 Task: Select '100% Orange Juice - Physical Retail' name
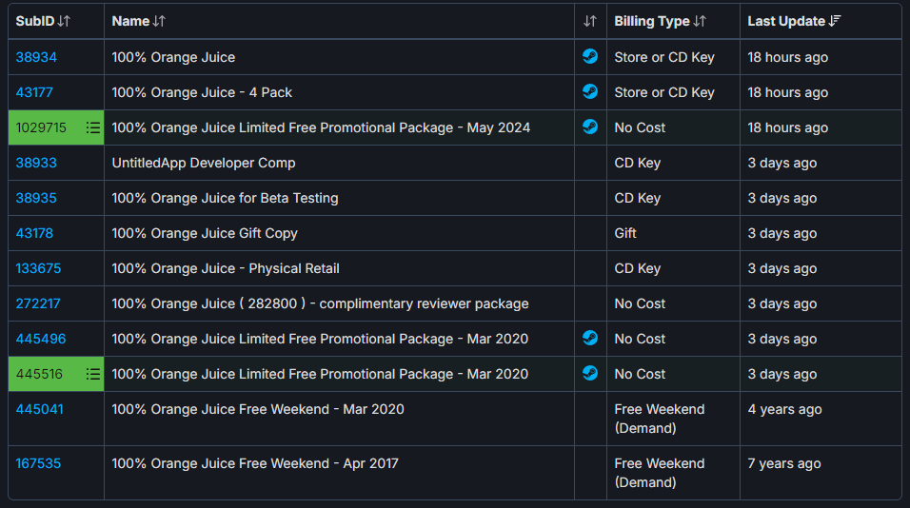226,268
